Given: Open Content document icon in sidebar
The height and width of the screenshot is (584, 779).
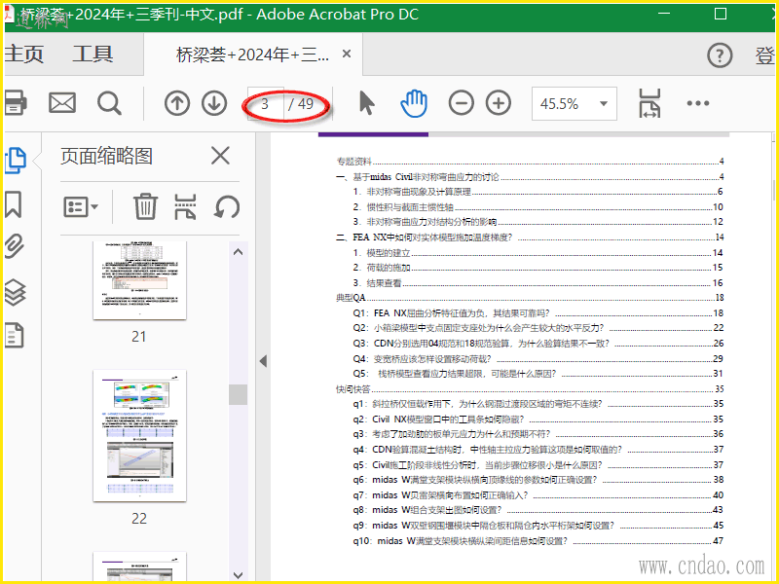Looking at the screenshot, I should (x=14, y=335).
